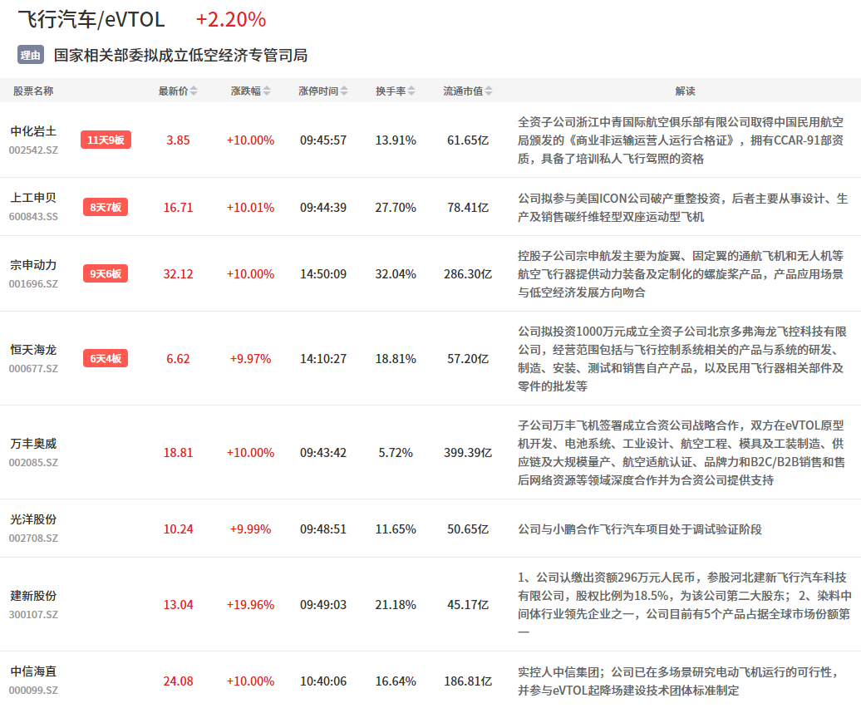Sort by 换手率 column arrow icon
Screen dimensions: 861x708
[411, 91]
